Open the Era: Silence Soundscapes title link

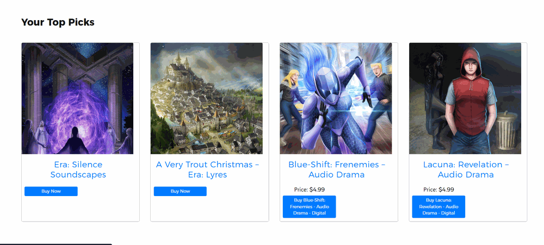coord(78,169)
